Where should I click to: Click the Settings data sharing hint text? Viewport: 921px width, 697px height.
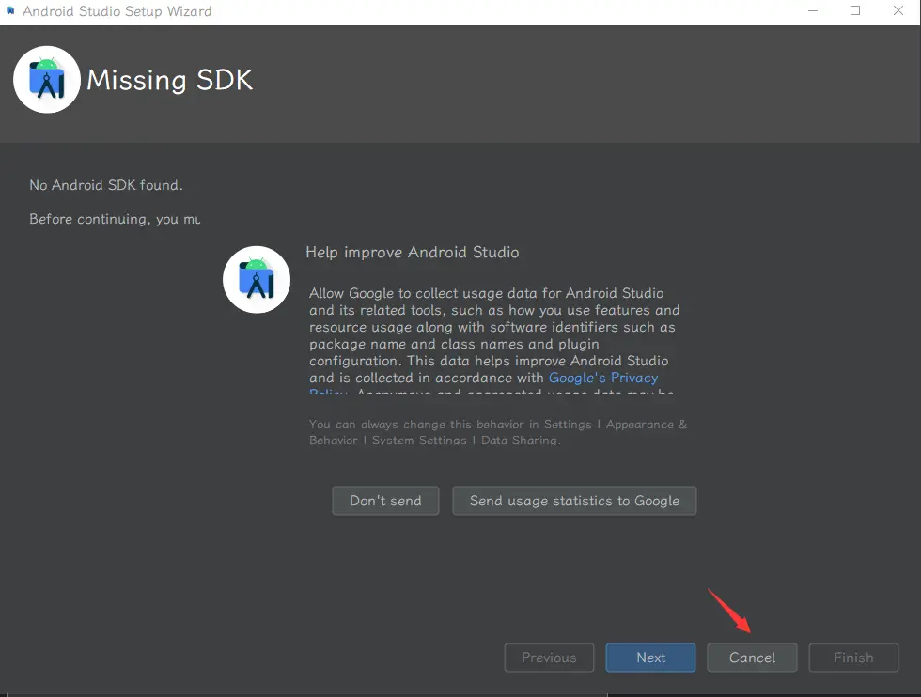coord(497,432)
